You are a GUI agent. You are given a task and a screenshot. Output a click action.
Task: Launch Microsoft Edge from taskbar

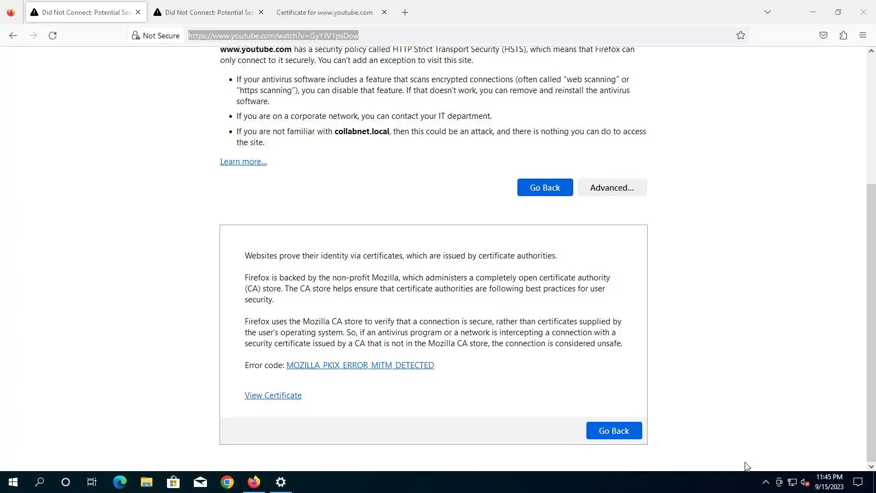click(x=119, y=482)
